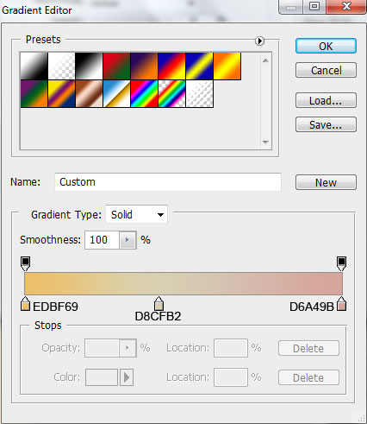The height and width of the screenshot is (424, 367).
Task: Pick the violet-to-orange gradient preset
Action: click(x=144, y=66)
